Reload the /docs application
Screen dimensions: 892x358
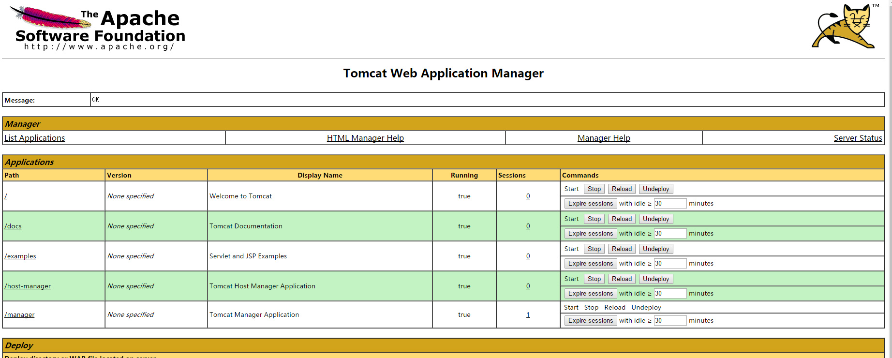(x=622, y=219)
